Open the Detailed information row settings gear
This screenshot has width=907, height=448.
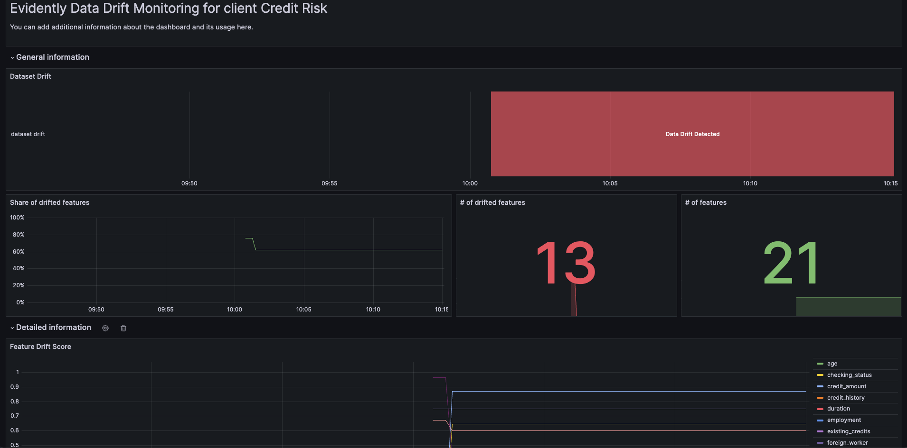tap(105, 328)
